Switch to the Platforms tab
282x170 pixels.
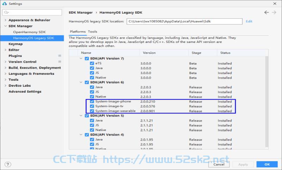(78, 32)
